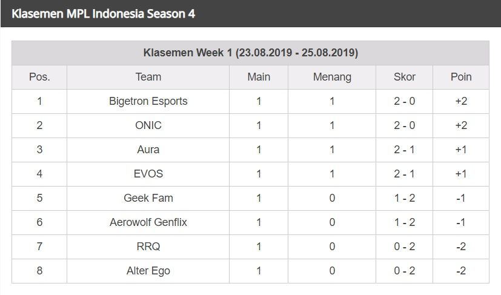This screenshot has width=501, height=295.
Task: Click the Klasemen MPL Indonesia Season 4 heading
Action: (x=103, y=14)
